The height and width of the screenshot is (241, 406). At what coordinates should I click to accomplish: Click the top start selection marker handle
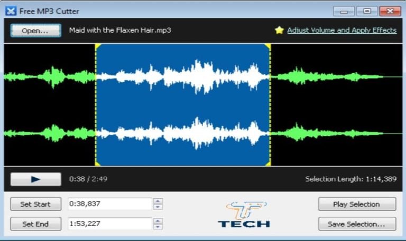[98, 47]
